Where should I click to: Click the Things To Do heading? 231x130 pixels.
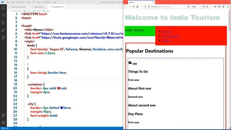[138, 71]
